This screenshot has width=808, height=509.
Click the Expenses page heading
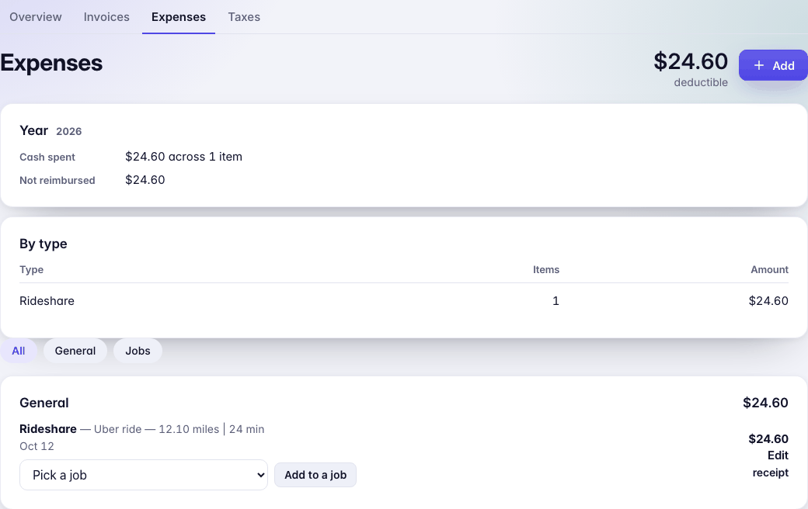click(x=51, y=64)
